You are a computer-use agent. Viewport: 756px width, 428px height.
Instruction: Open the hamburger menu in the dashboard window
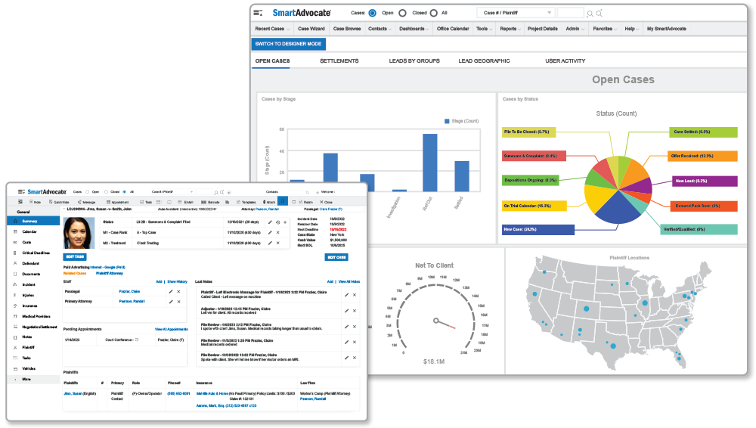click(258, 13)
